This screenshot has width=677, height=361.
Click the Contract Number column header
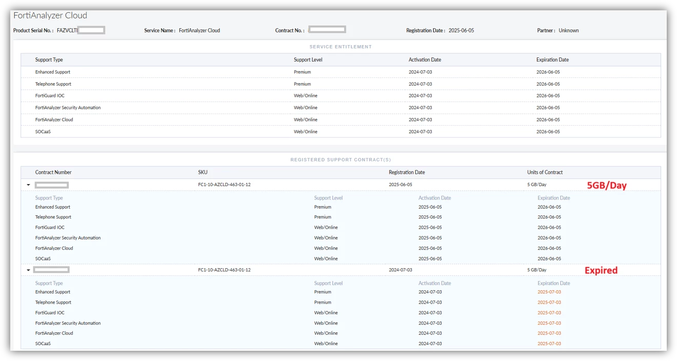pos(53,172)
